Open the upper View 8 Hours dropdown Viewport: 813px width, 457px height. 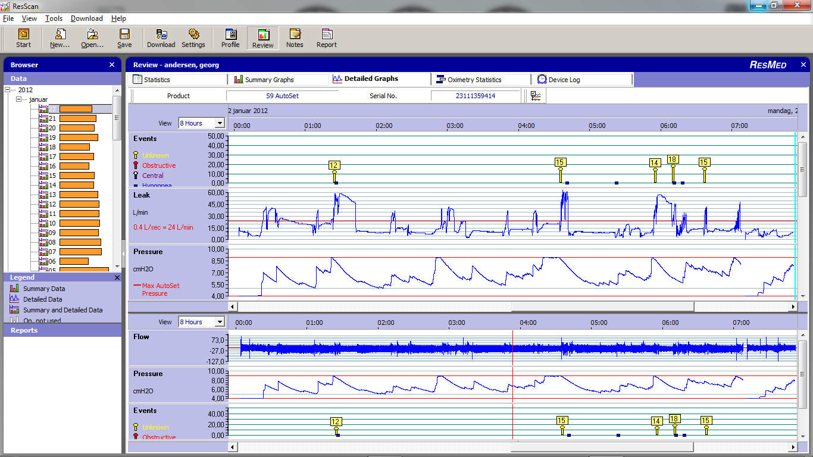click(219, 123)
